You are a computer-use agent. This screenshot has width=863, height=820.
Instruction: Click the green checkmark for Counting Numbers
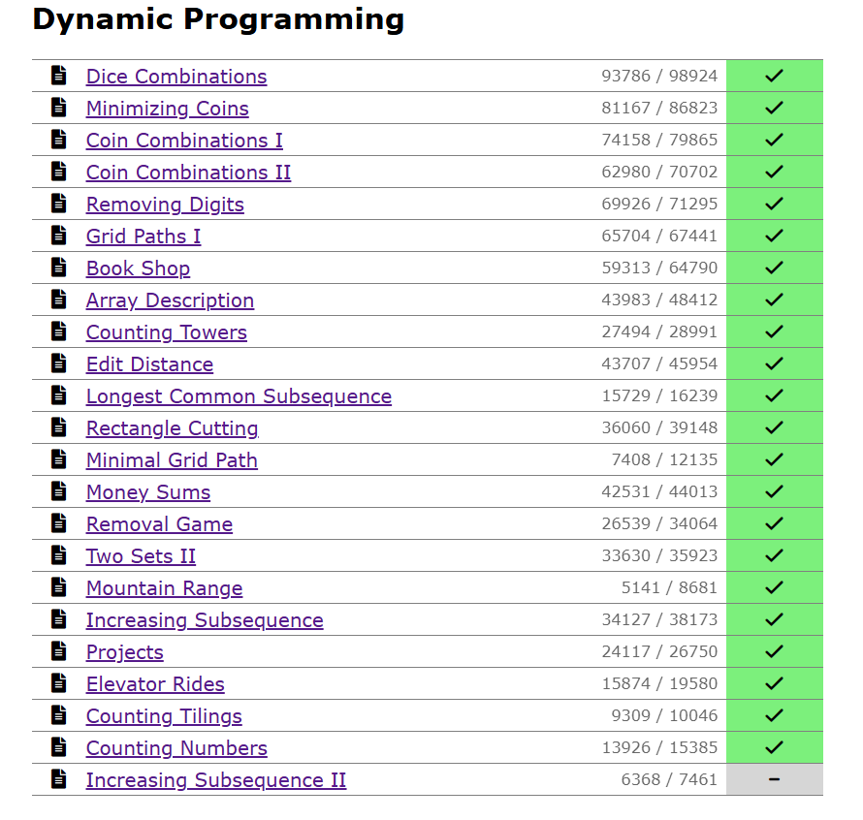(775, 746)
